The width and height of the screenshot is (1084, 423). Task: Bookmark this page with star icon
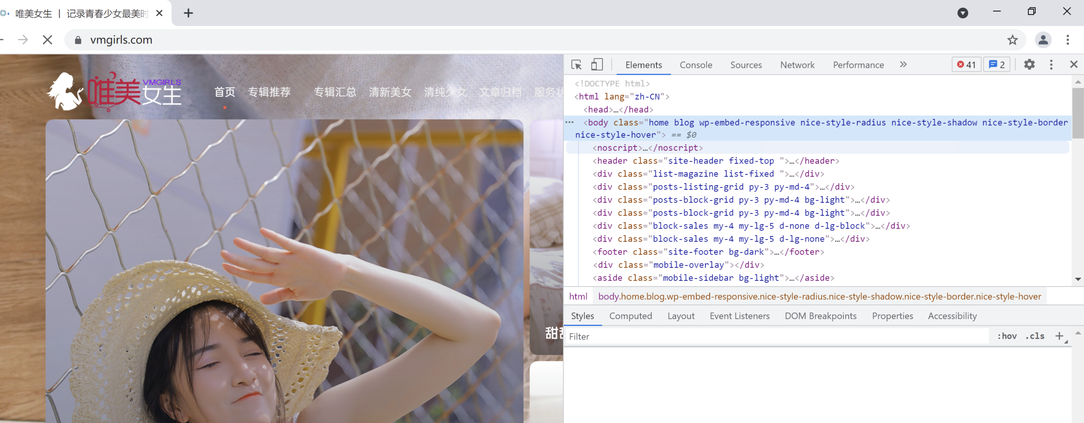[x=1012, y=40]
